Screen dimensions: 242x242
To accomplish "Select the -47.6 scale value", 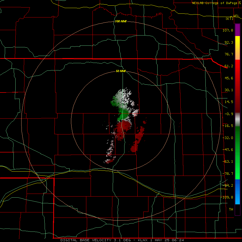I will point(228,150).
